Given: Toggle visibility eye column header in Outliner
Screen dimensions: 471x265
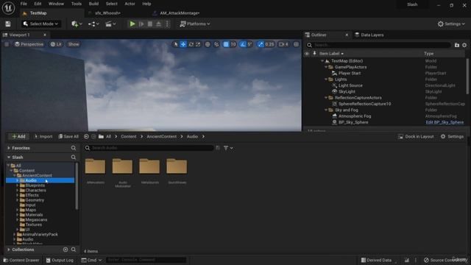Looking at the screenshot, I should click(307, 54).
